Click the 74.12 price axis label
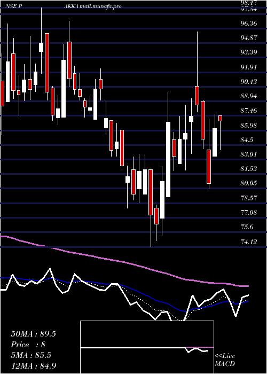 [249, 242]
